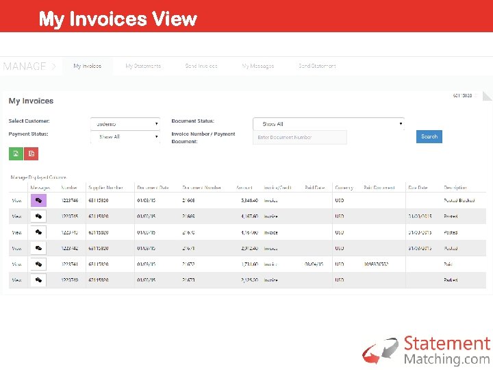The image size is (493, 370).
Task: Click View link for document 21668
Action: pyautogui.click(x=16, y=200)
